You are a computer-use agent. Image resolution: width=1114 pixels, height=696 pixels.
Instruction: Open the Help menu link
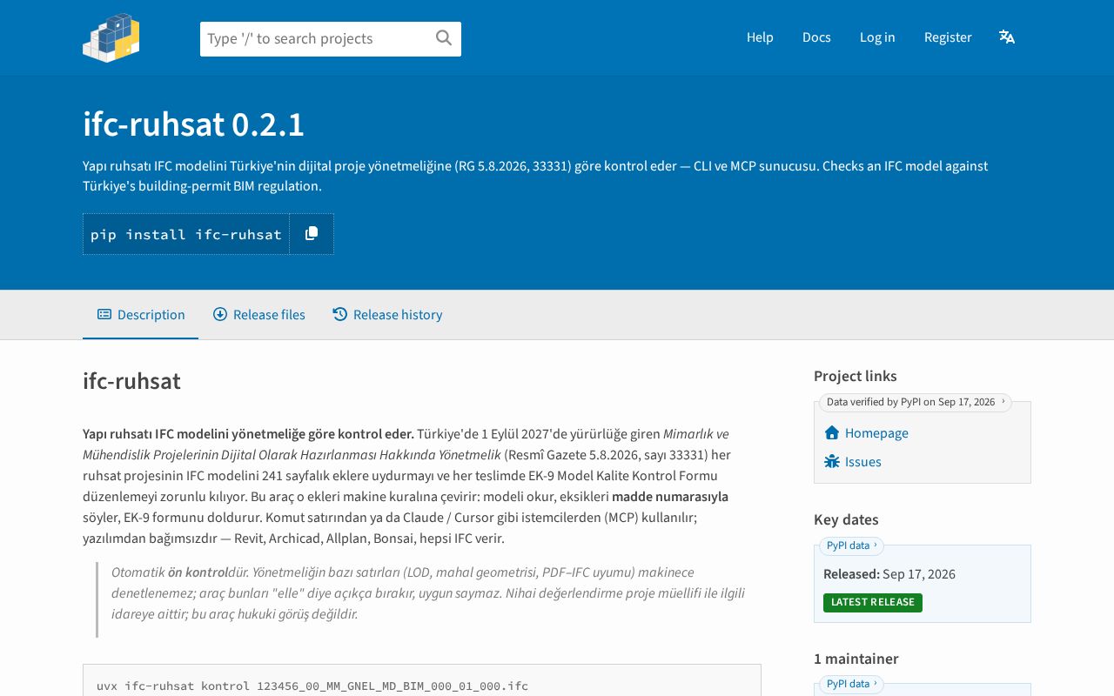[x=760, y=37]
